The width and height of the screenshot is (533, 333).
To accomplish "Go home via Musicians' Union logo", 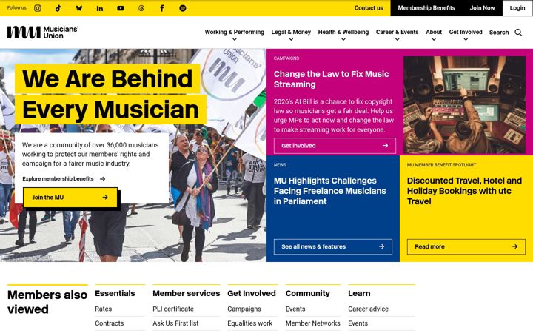I will 43,33.
